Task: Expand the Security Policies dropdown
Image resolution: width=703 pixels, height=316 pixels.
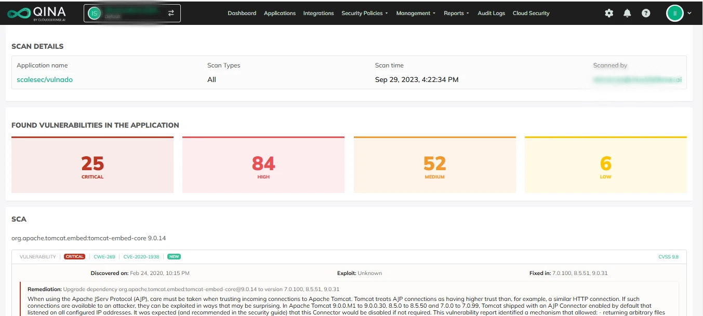Action: pyautogui.click(x=364, y=13)
